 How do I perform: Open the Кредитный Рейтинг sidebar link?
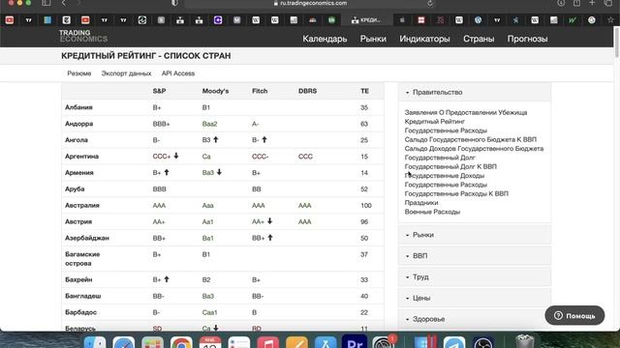(435, 122)
